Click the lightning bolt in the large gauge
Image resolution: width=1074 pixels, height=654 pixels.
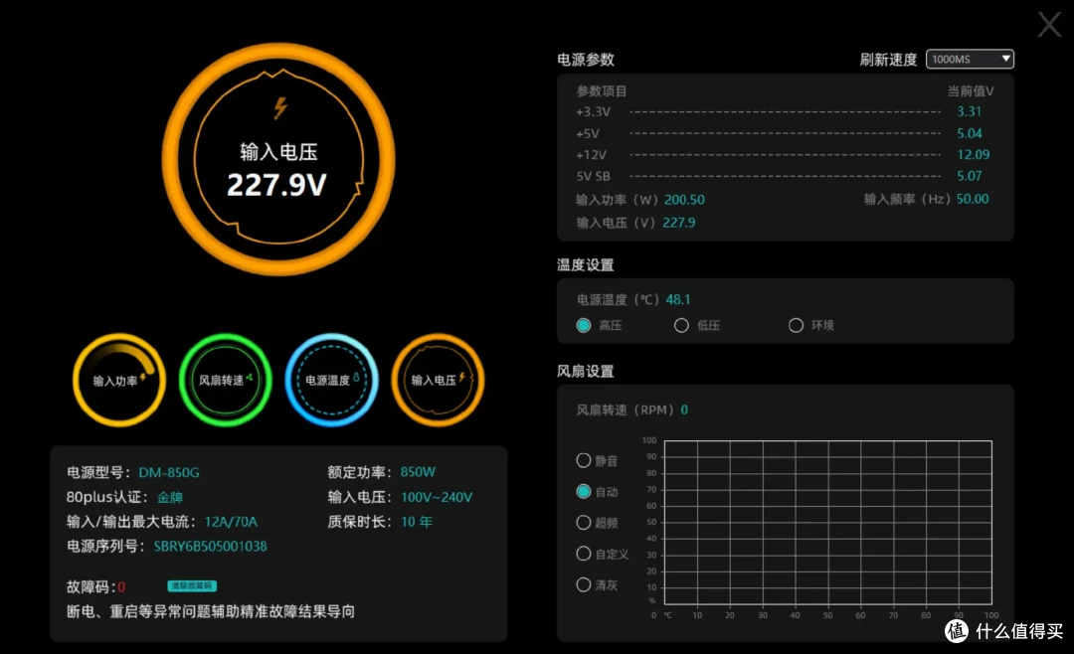tap(280, 107)
